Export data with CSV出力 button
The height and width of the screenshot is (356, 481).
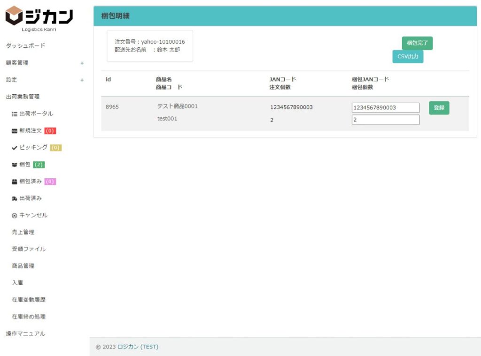coord(408,57)
